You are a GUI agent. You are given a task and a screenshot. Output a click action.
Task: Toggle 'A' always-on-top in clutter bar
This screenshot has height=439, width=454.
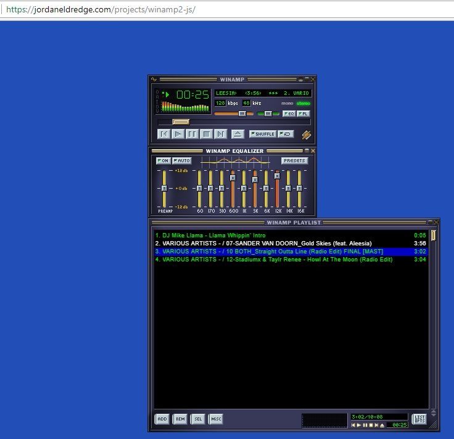coord(157,97)
